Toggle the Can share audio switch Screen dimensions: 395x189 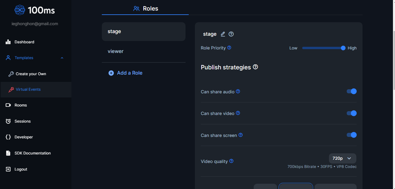[352, 91]
